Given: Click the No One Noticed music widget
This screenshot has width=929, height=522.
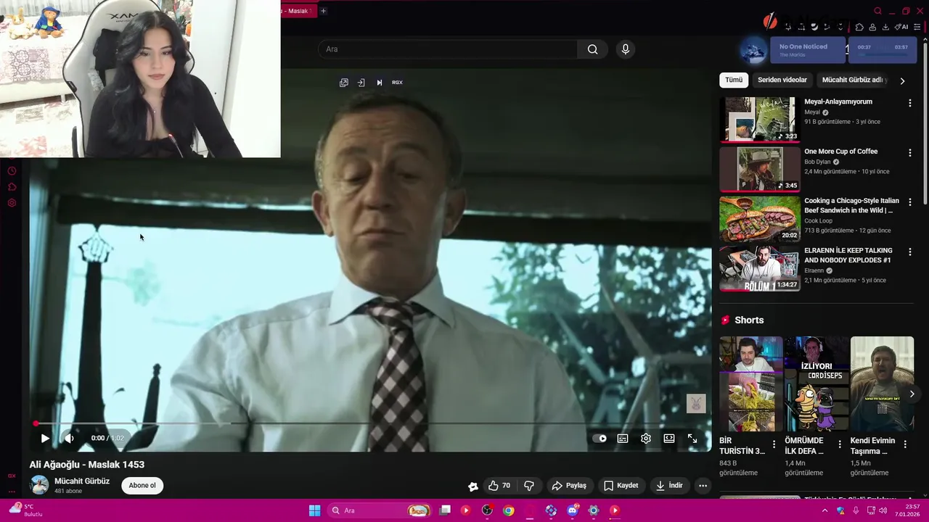Looking at the screenshot, I should 808,50.
